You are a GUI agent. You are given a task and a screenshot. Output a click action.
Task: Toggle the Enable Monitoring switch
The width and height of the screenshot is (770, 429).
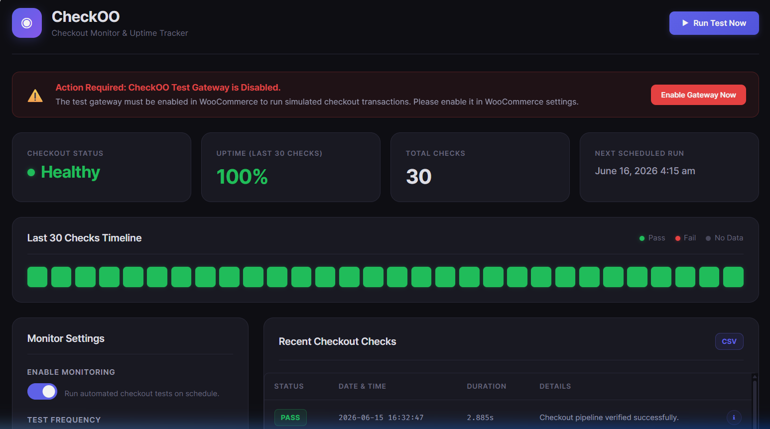[x=42, y=392]
